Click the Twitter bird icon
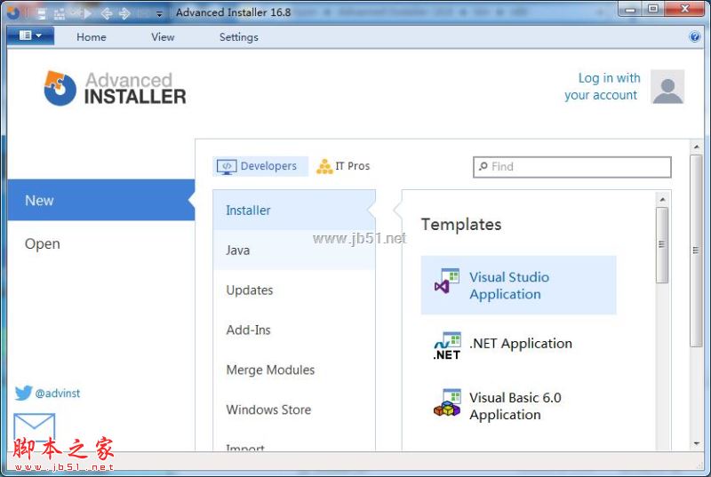Screen dimensions: 711x477 (23, 393)
